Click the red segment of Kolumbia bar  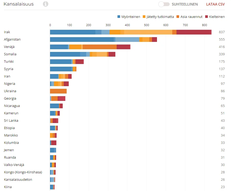click(x=54, y=143)
